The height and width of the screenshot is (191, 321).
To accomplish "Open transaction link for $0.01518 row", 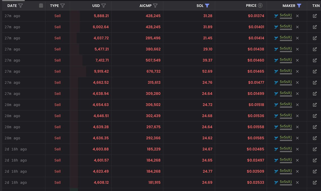I will point(315,105).
